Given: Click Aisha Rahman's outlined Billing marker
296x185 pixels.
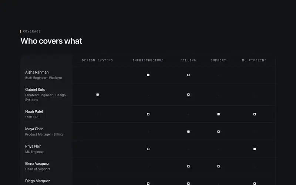Looking at the screenshot, I should pos(188,75).
